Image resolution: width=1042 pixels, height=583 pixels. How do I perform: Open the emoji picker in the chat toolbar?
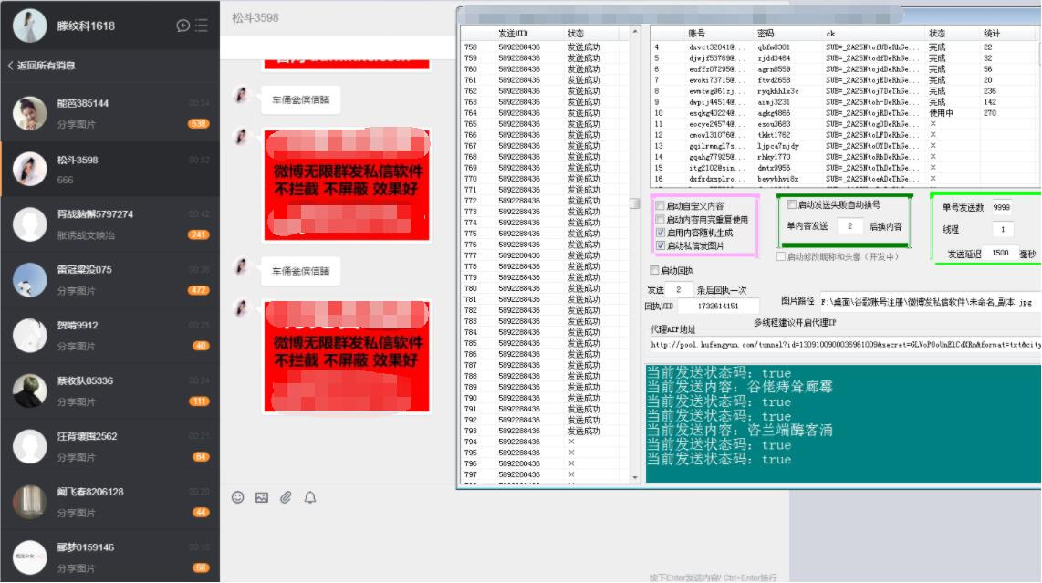pos(238,497)
